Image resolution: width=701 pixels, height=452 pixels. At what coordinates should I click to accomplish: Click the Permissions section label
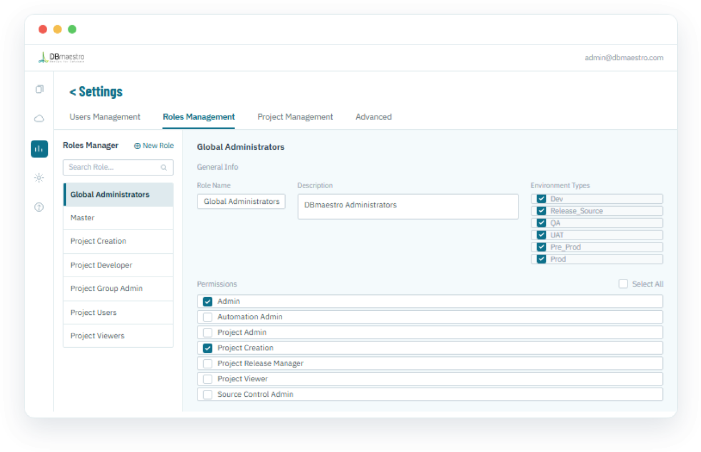coord(217,283)
